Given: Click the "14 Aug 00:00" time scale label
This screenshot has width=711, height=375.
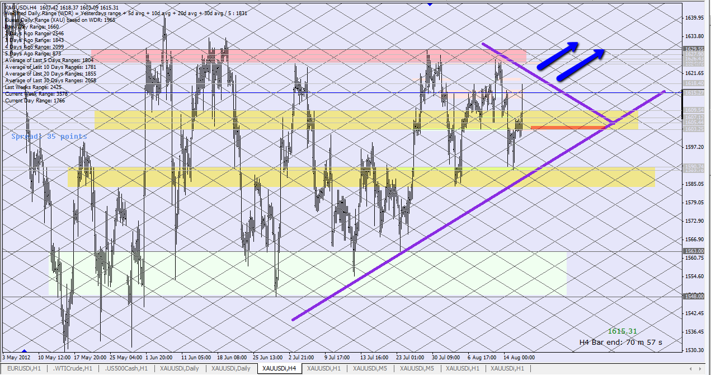Looking at the screenshot, I should pyautogui.click(x=520, y=357).
